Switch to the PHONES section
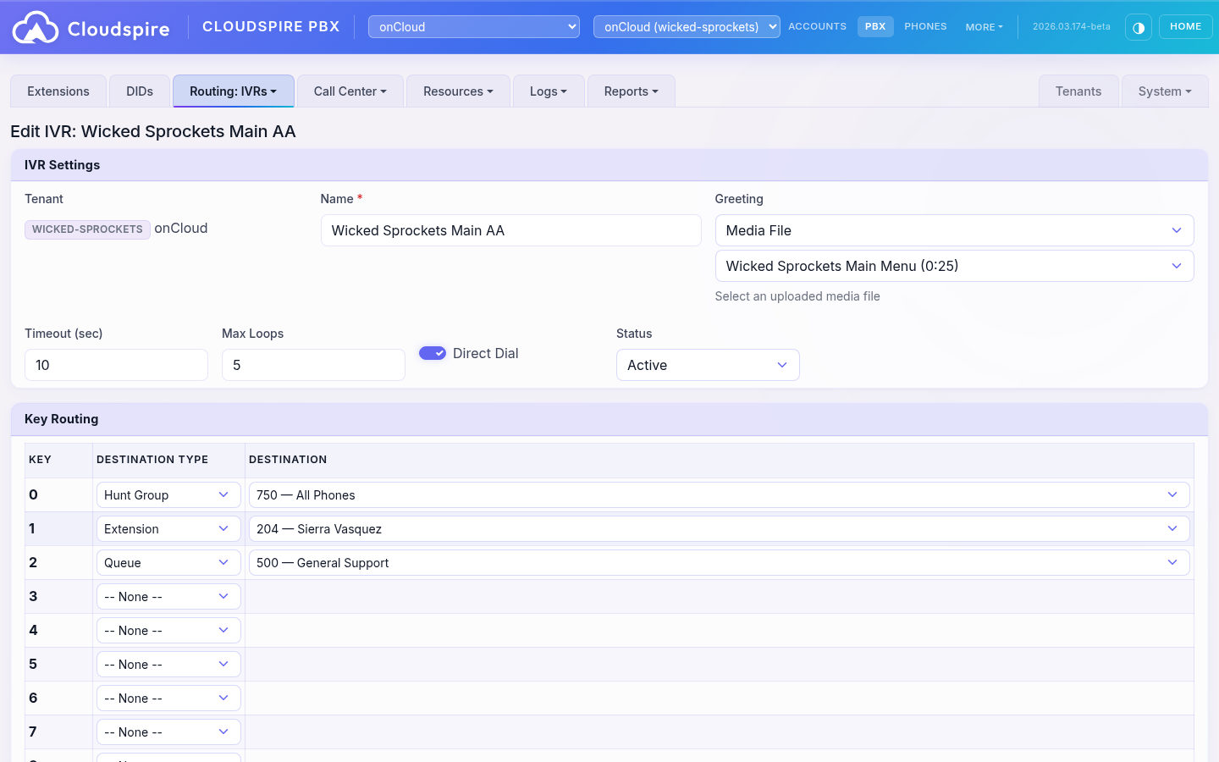 coord(925,26)
